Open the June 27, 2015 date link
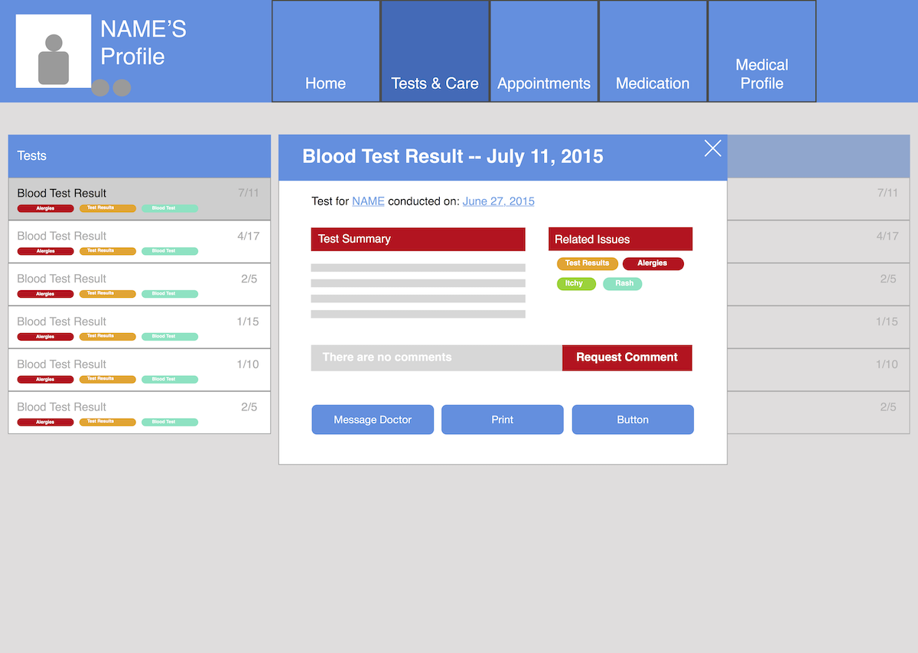The image size is (918, 653). [x=498, y=201]
